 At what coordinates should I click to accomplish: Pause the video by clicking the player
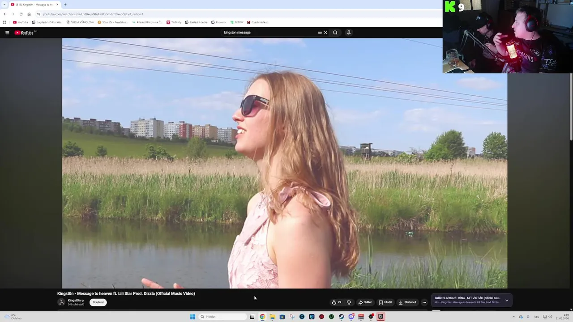tap(285, 163)
